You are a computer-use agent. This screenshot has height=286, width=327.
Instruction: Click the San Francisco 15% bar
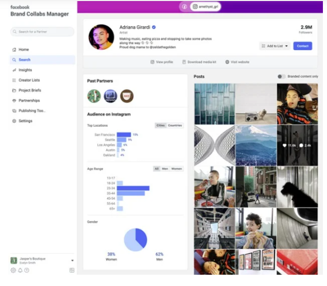pos(124,135)
